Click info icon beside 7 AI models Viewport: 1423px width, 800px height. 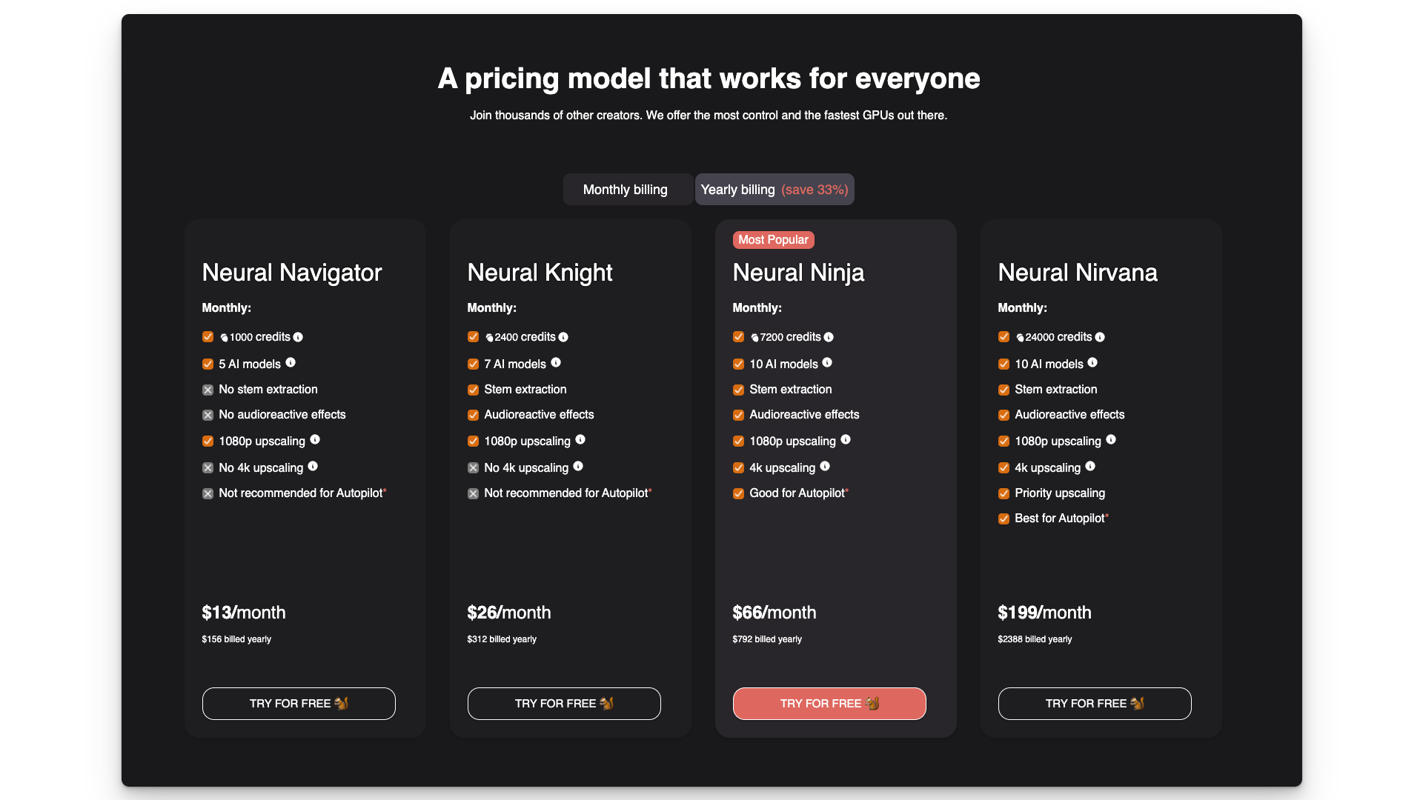click(556, 362)
